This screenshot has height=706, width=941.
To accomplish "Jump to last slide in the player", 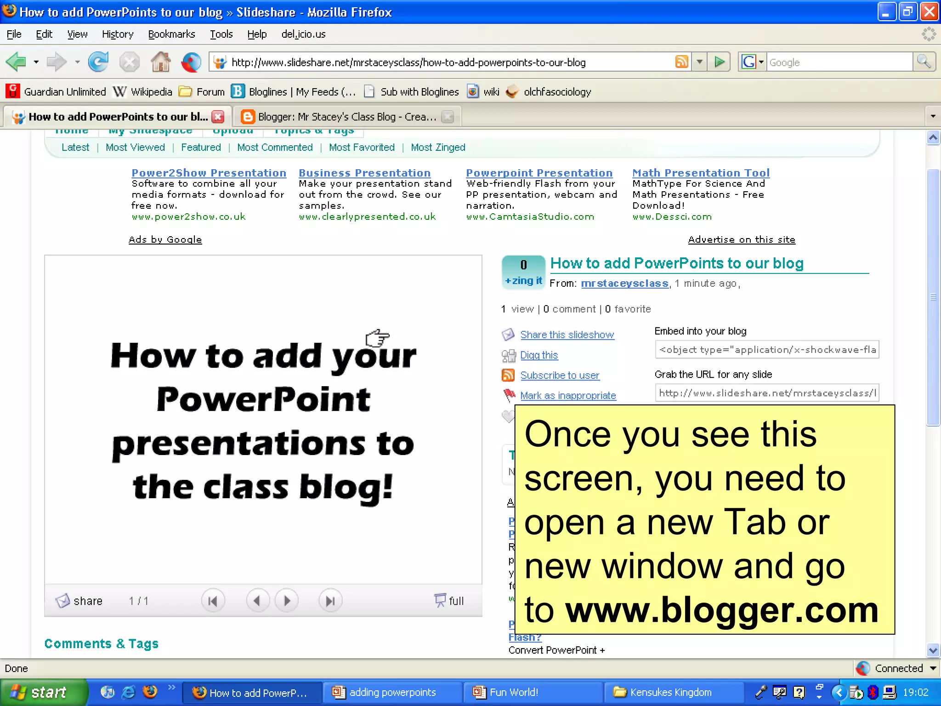I will coord(330,601).
